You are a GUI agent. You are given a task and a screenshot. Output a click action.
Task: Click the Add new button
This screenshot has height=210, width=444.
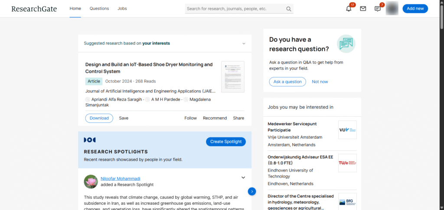coord(415,9)
